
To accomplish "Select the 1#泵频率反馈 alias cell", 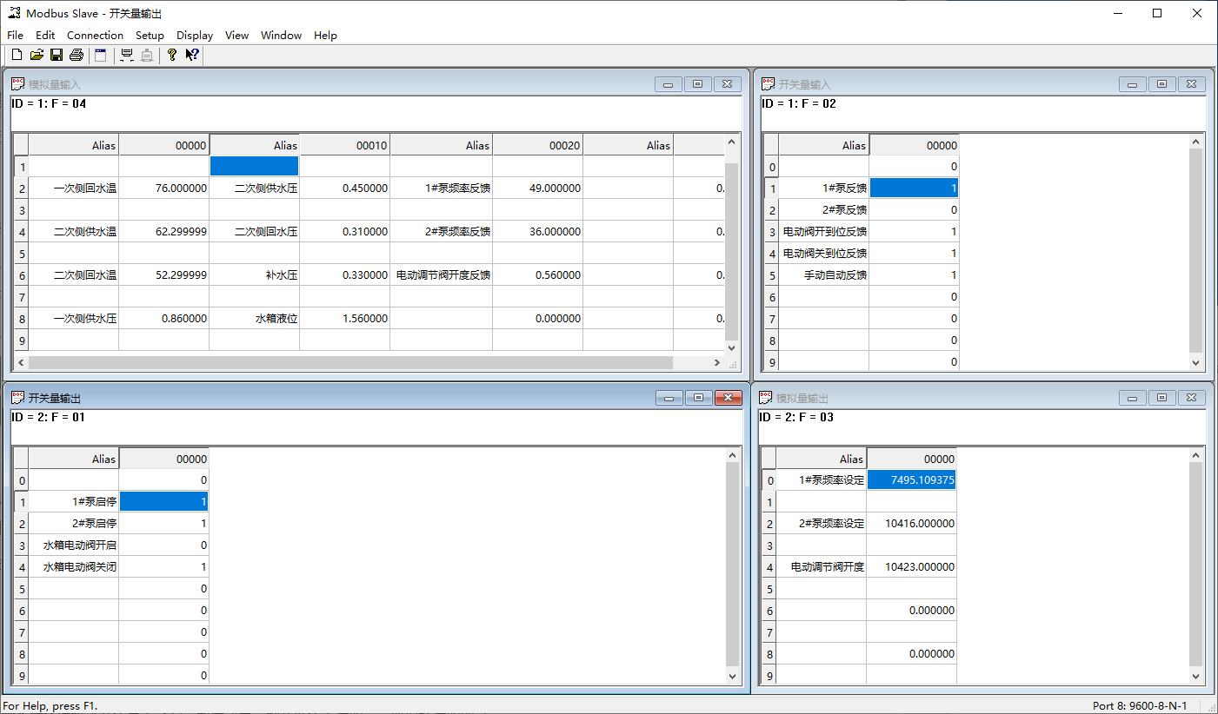I will click(441, 188).
